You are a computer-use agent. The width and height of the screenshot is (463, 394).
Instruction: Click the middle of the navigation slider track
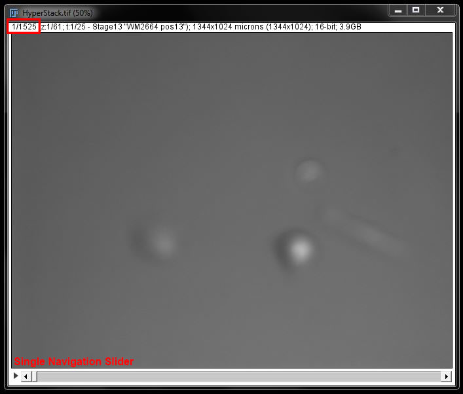pos(236,376)
